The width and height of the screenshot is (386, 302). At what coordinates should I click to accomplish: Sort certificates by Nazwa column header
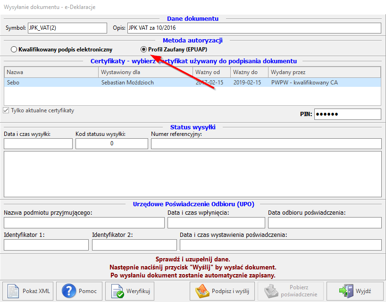pos(51,72)
